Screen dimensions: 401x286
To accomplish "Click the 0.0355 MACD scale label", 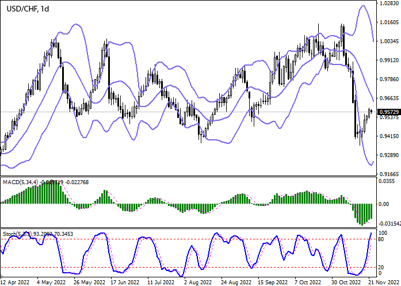I will click(385, 181).
